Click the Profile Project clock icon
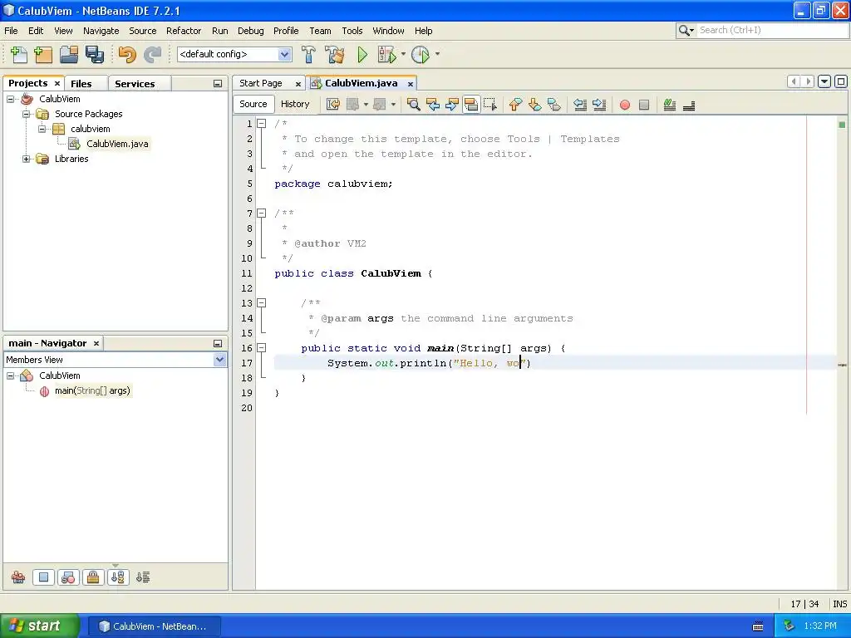851x638 pixels. pyautogui.click(x=421, y=54)
